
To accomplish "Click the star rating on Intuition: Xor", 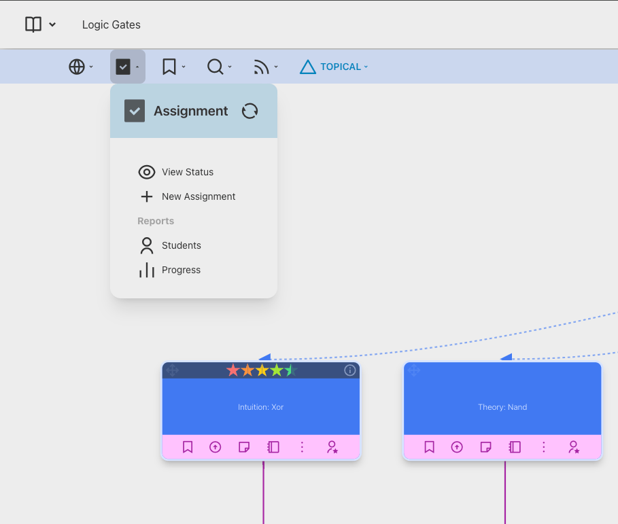I will click(262, 370).
